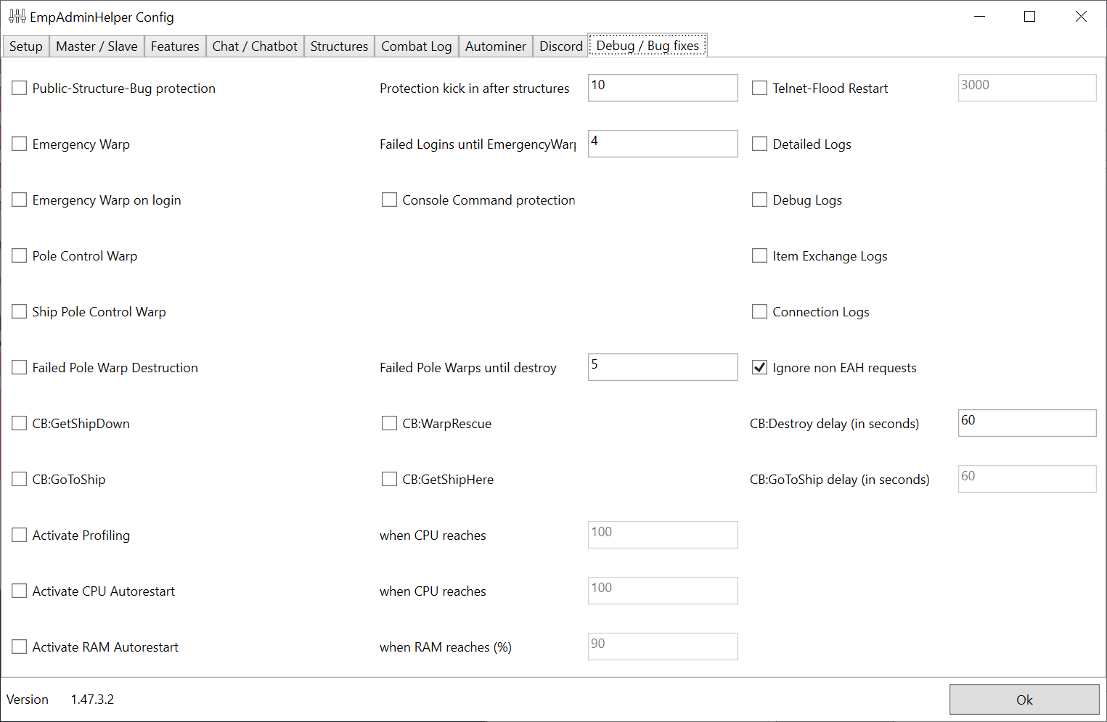
Task: Check the CB:GetShipDown option
Action: coord(20,423)
